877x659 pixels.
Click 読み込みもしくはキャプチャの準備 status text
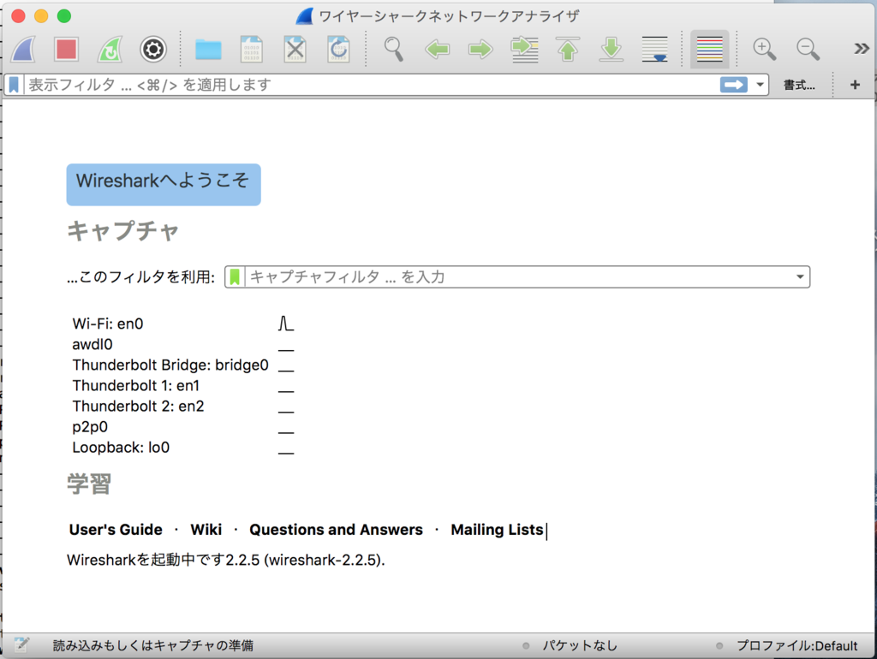(x=152, y=645)
